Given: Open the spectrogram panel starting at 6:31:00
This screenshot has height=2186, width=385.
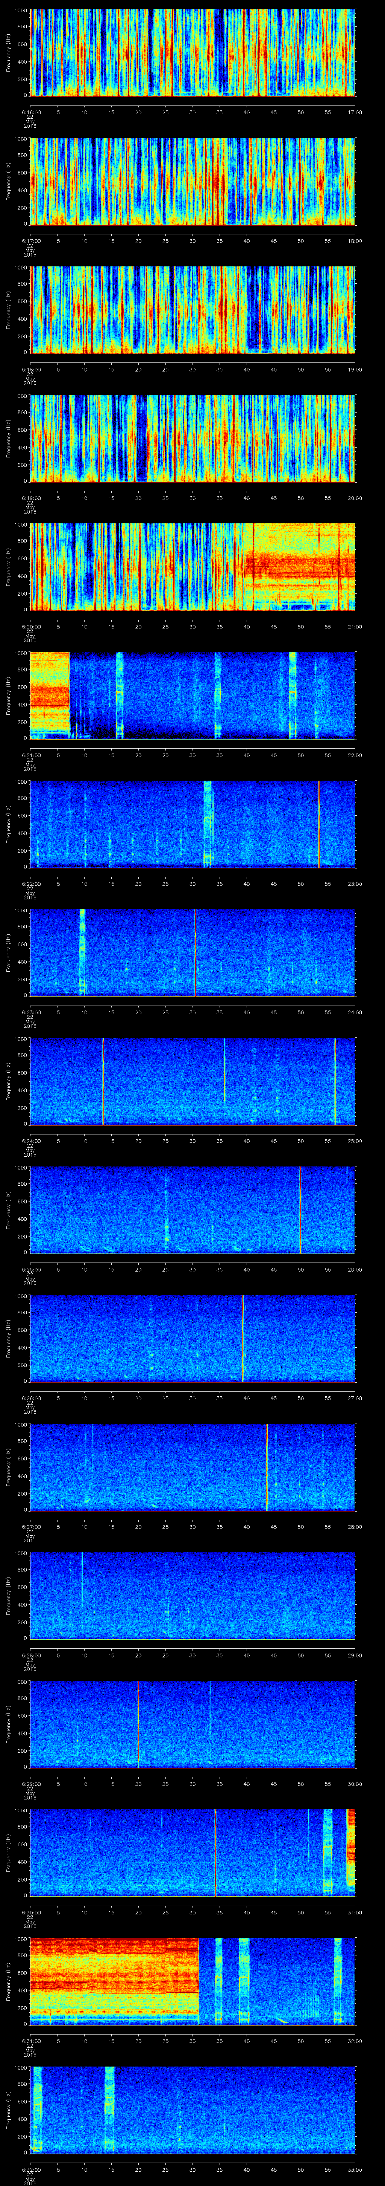Looking at the screenshot, I should coord(192,1981).
